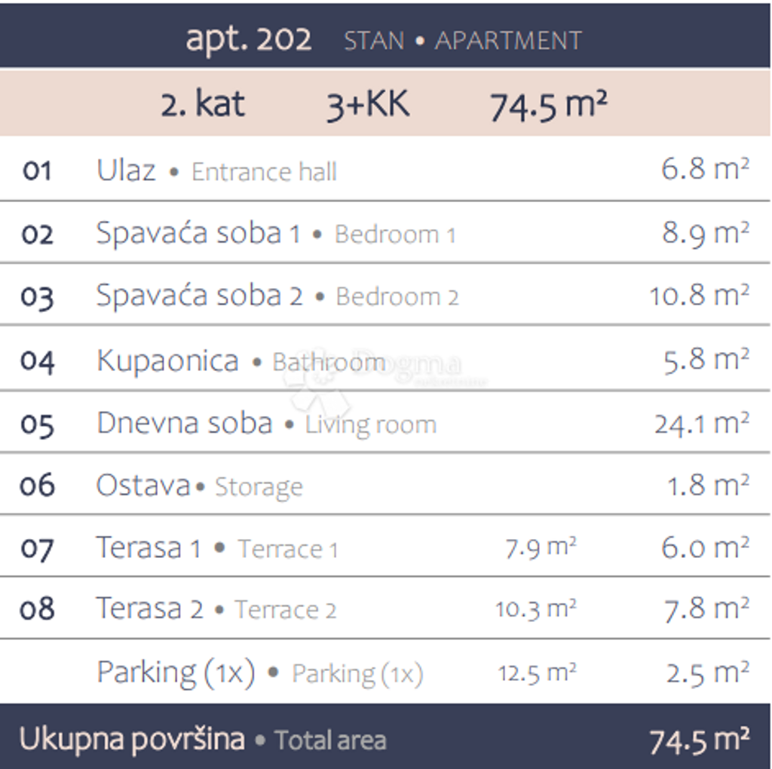Select the Spavaća soba 2 Bedroom 2 row

click(x=385, y=295)
